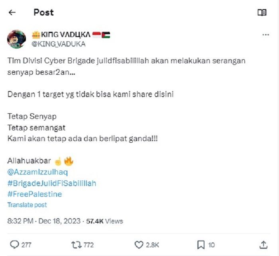
Task: Follow the #BrigadeJulidFiSabilillah hashtag
Action: 52,183
